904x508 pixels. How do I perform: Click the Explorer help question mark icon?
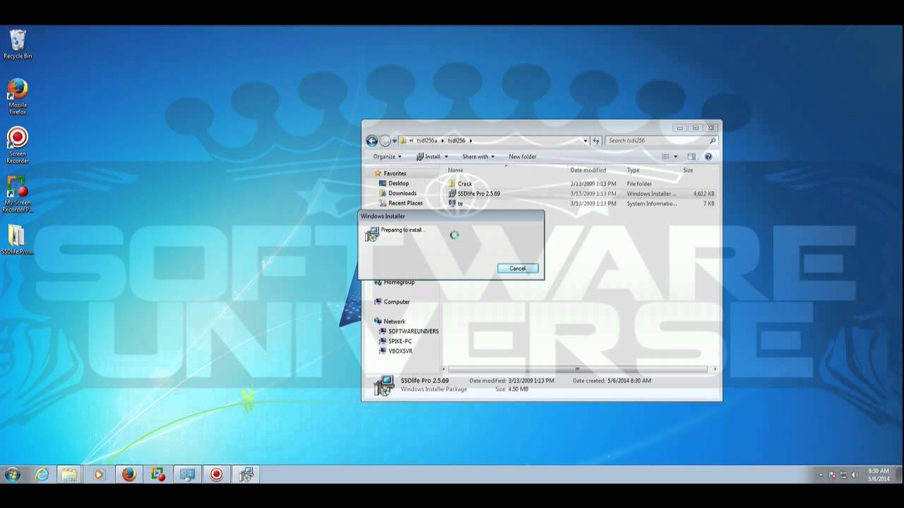(x=708, y=157)
